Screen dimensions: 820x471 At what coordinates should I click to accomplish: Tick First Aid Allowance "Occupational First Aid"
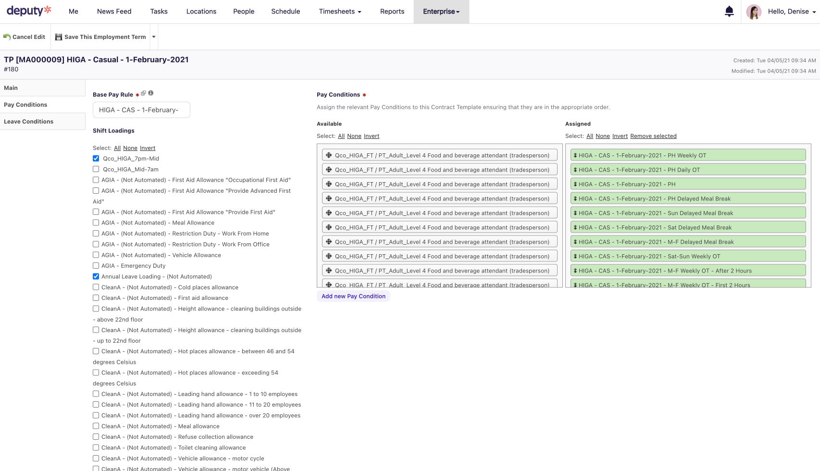[96, 180]
